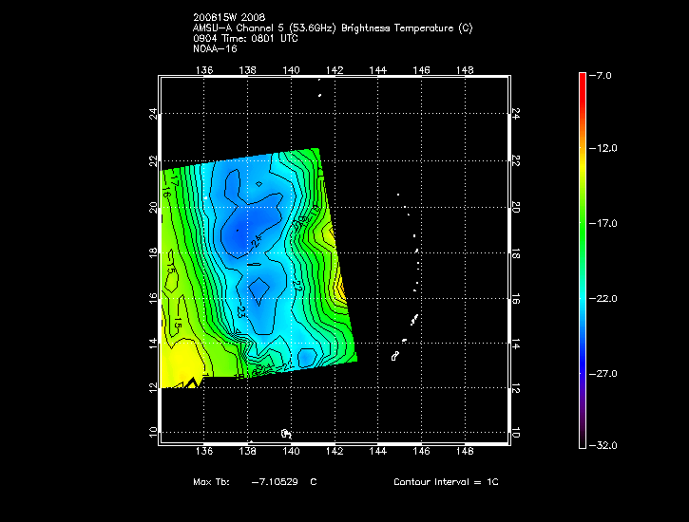Click the 24 latitude label on the left axis
The width and height of the screenshot is (689, 522).
point(153,112)
